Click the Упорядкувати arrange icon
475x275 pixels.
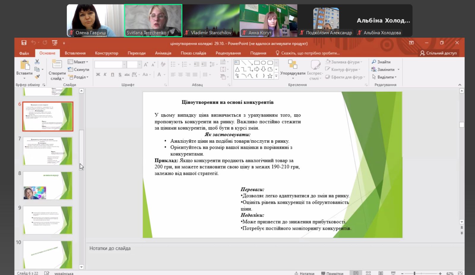point(292,64)
